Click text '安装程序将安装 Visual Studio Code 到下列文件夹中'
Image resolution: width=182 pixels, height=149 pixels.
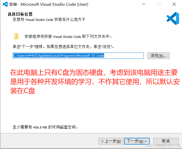pyautogui.click(x=68, y=37)
